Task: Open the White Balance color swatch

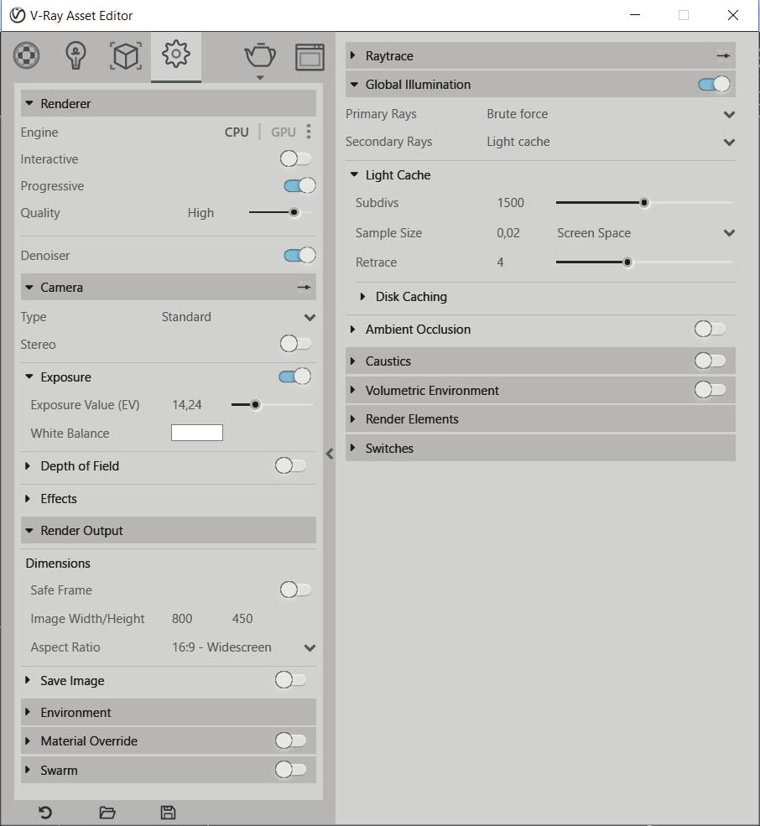Action: tap(196, 433)
